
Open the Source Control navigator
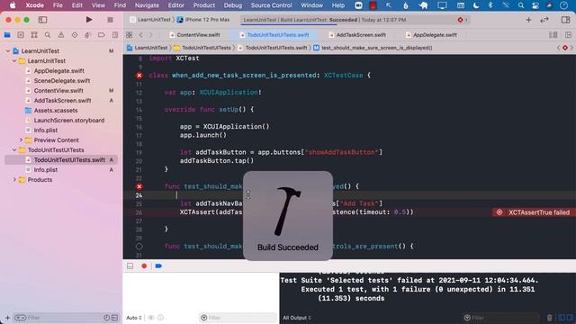pos(21,35)
